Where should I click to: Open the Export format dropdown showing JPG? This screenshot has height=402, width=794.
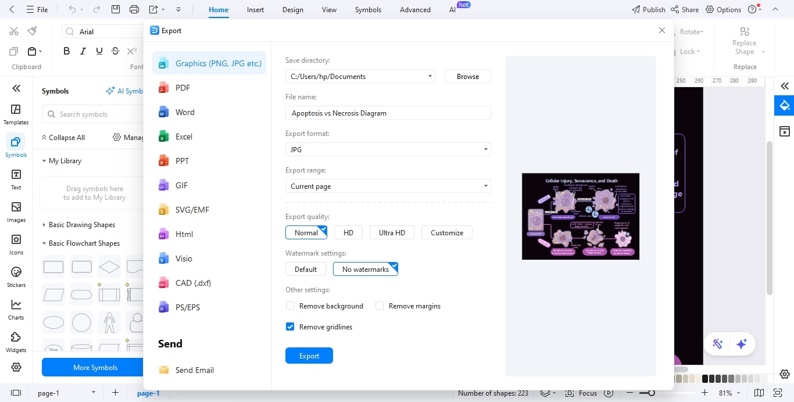tap(388, 149)
